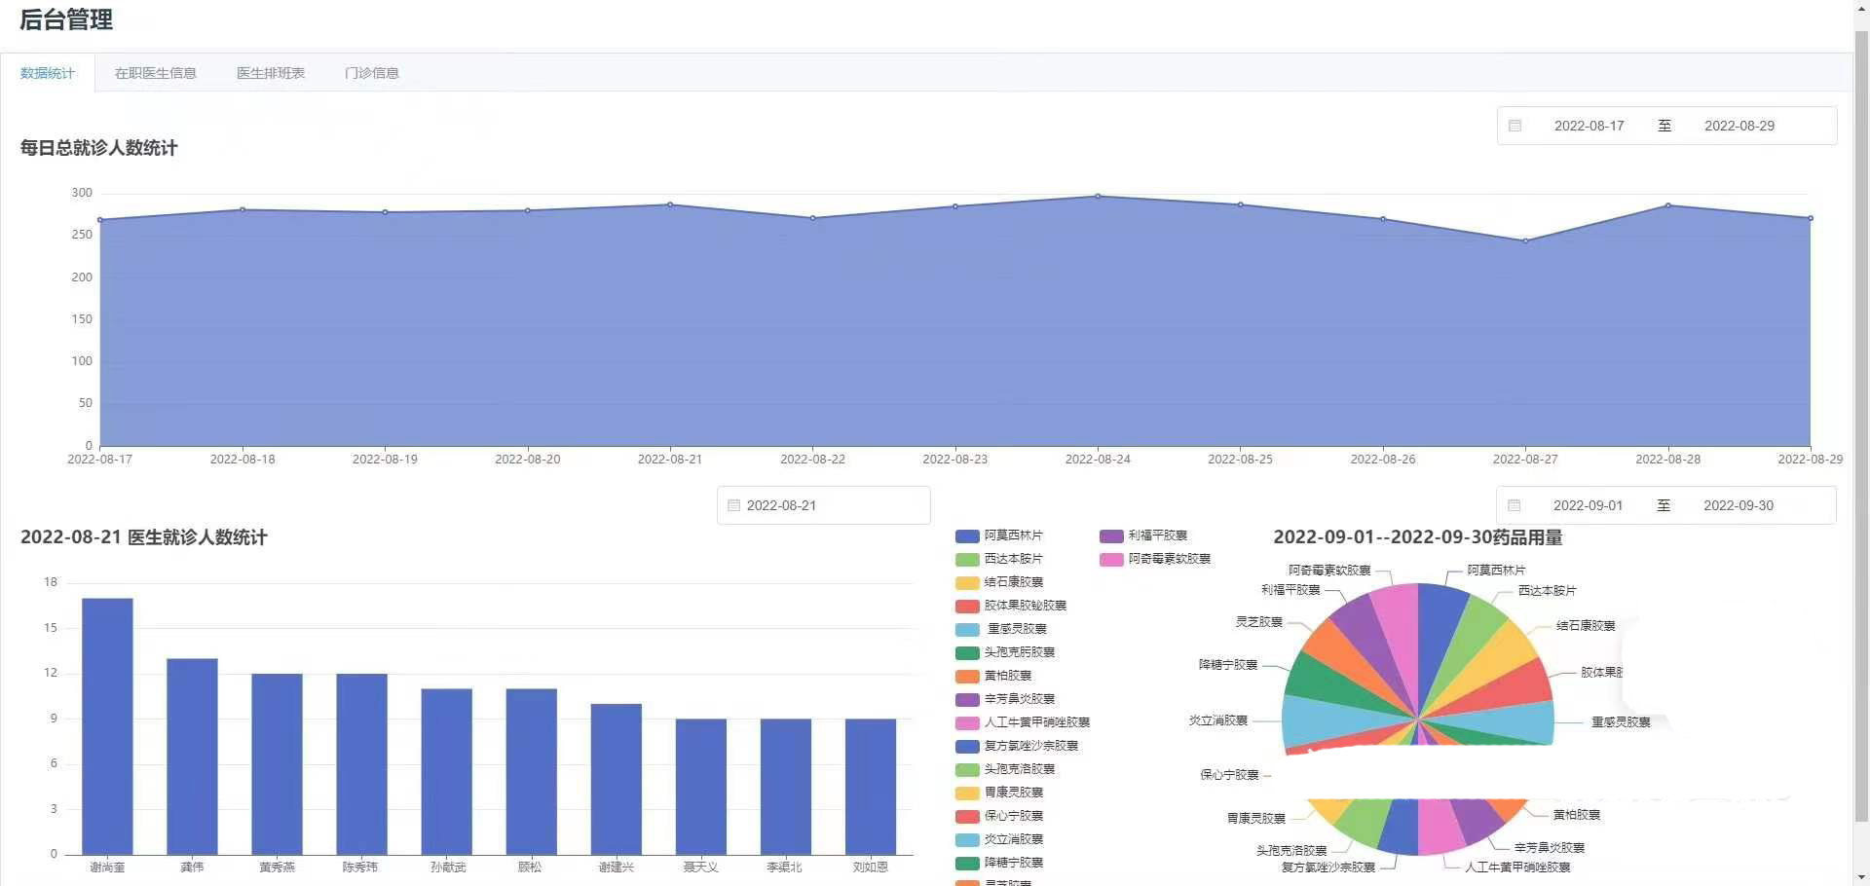Switch to the 在职医生信息 tab
This screenshot has height=886, width=1870.
[155, 73]
